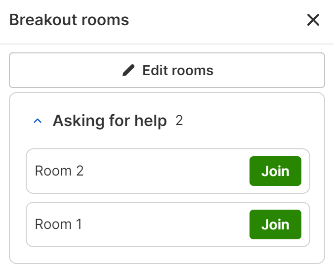
Task: Click empty space below Room 1 card
Action: coord(167,254)
